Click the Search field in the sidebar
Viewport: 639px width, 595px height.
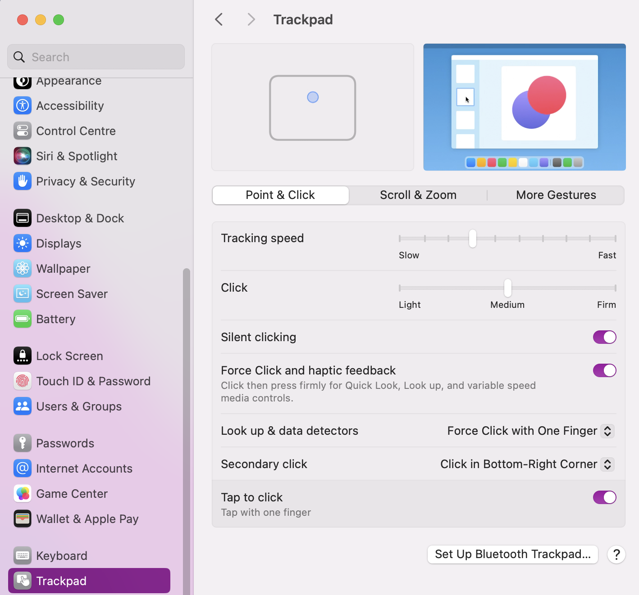coord(96,57)
